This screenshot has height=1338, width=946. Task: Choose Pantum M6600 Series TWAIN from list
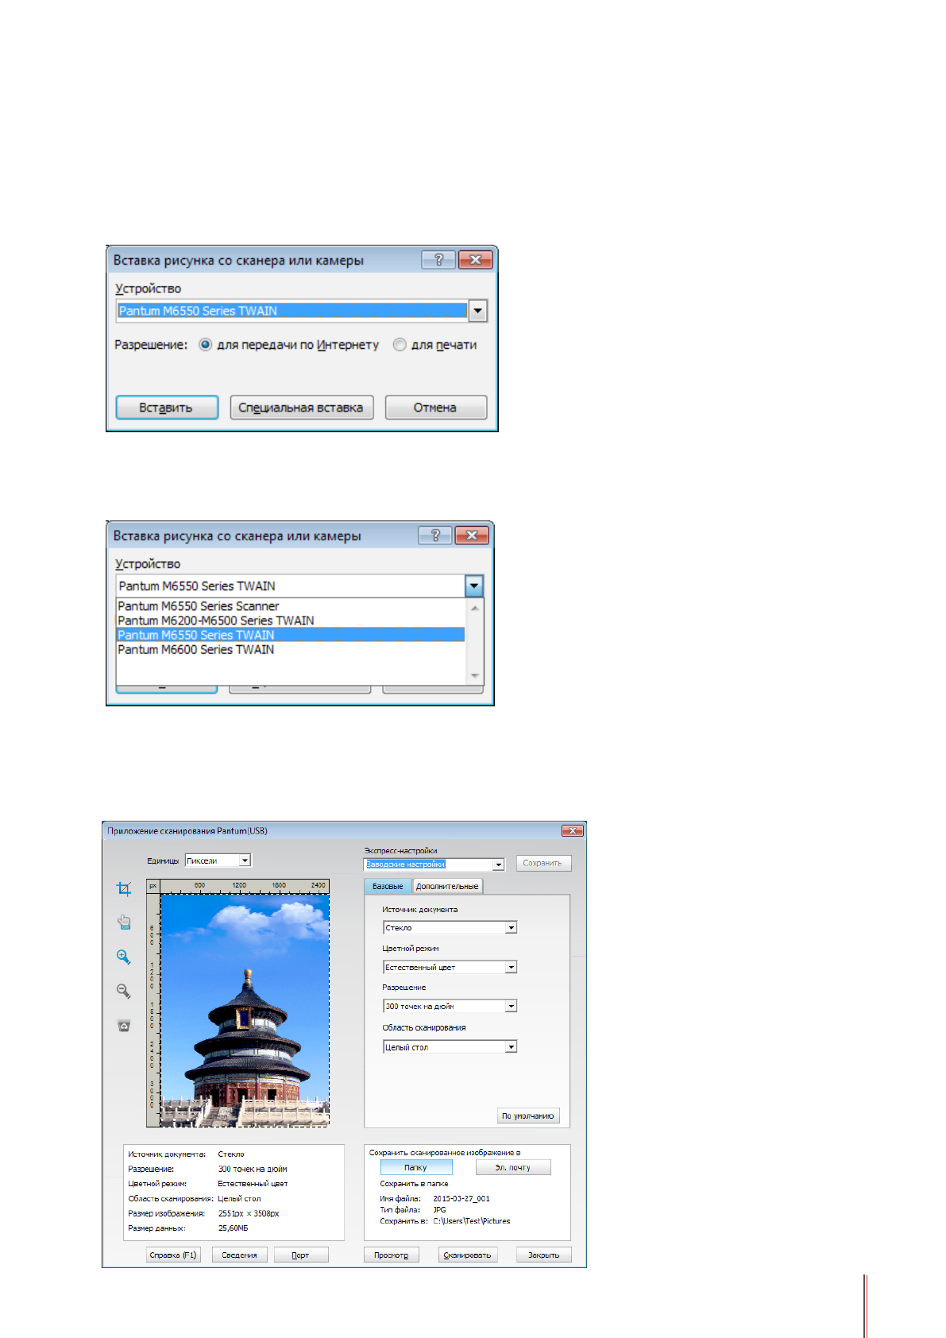pyautogui.click(x=196, y=650)
